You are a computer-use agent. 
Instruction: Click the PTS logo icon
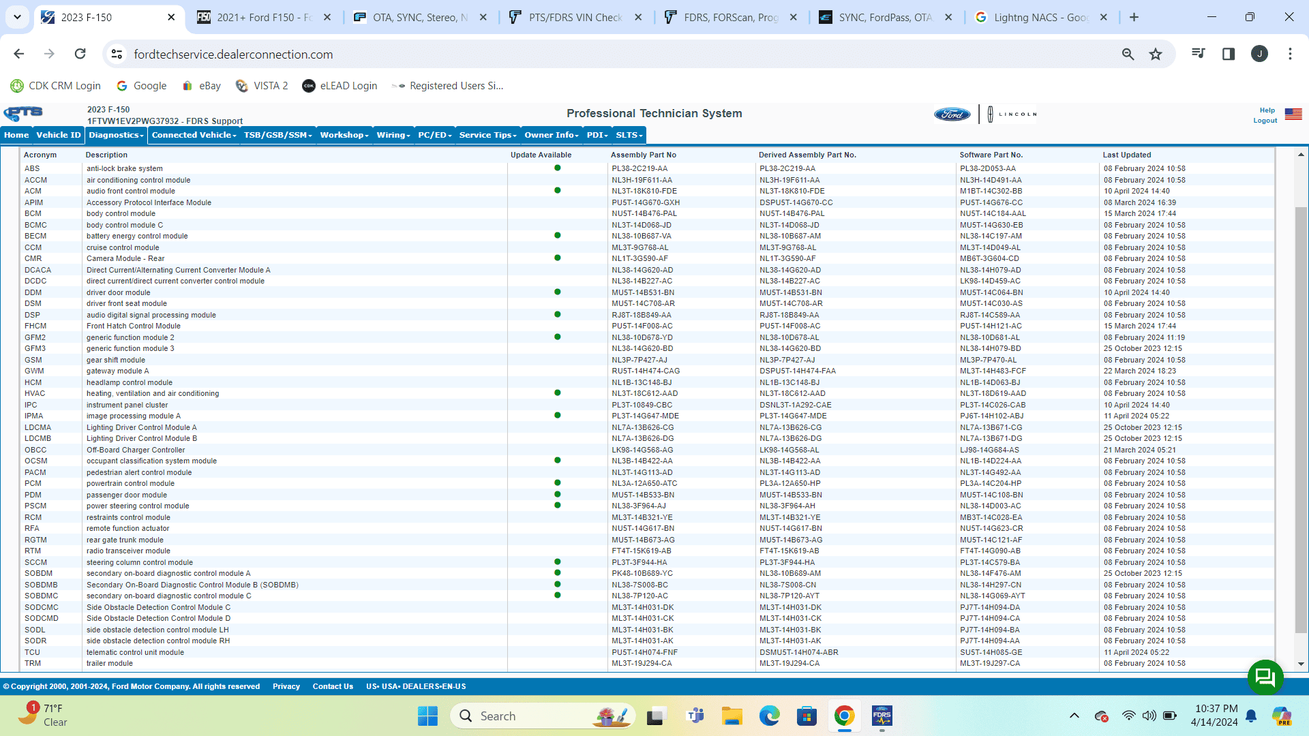point(23,113)
